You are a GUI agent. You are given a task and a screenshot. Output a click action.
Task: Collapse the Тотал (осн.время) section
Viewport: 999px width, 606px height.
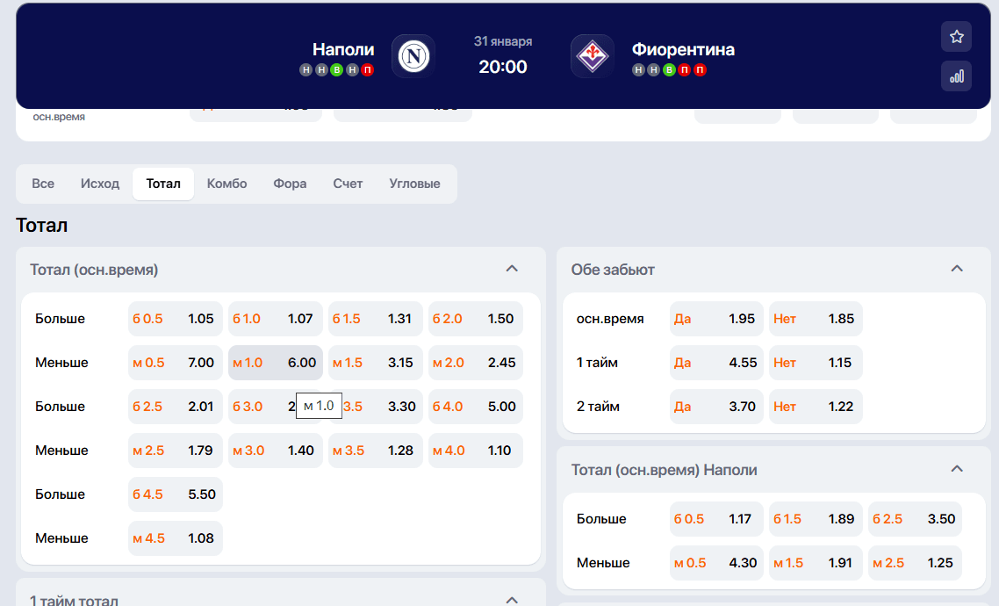[513, 269]
